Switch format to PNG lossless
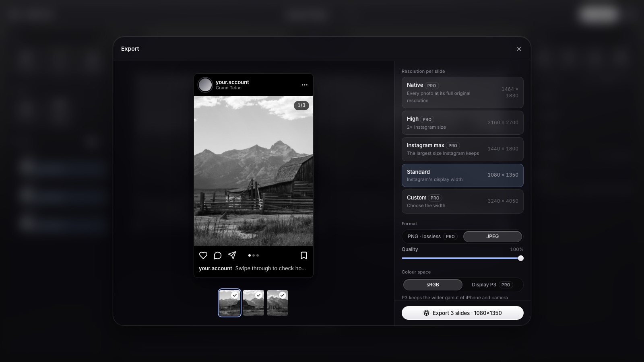Image resolution: width=644 pixels, height=362 pixels. tap(432, 237)
